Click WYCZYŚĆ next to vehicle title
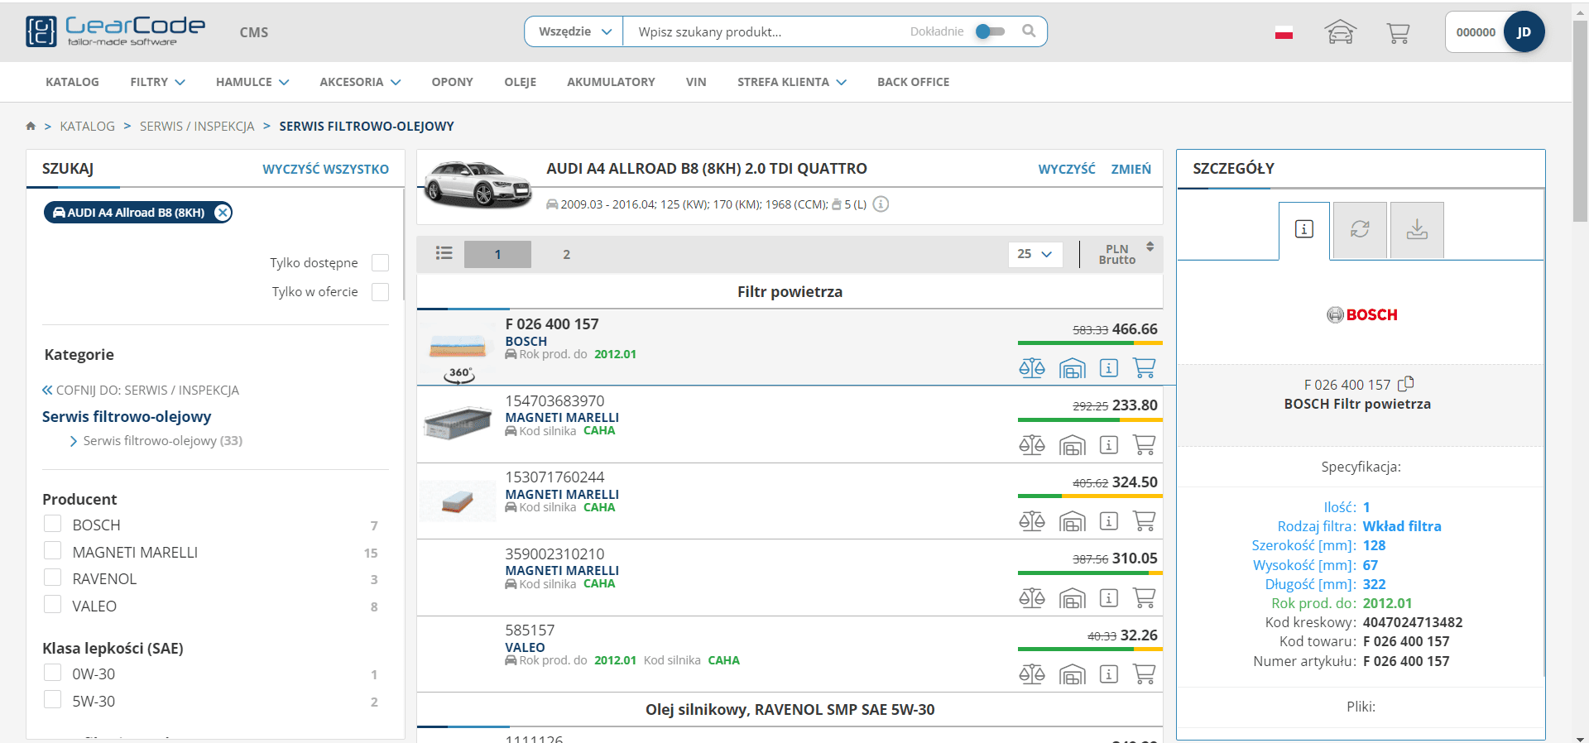The image size is (1589, 743). pyautogui.click(x=1067, y=169)
